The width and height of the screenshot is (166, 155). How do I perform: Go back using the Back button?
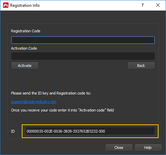(x=141, y=66)
